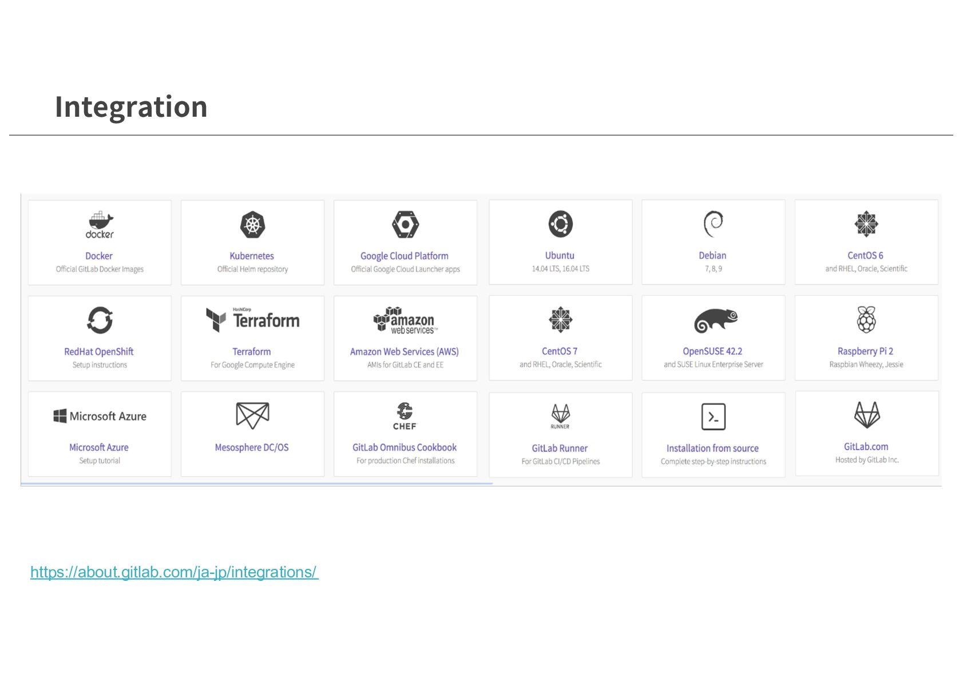Click the Integration slide heading

[x=131, y=107]
